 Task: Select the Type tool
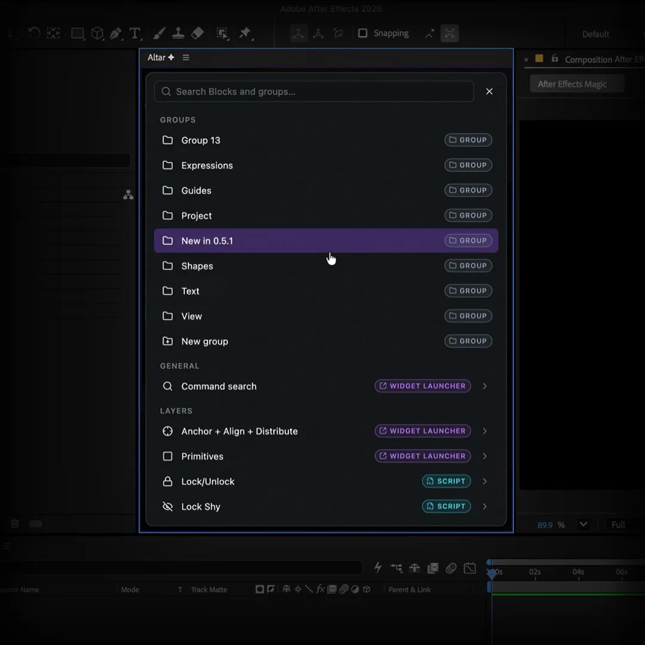click(134, 33)
